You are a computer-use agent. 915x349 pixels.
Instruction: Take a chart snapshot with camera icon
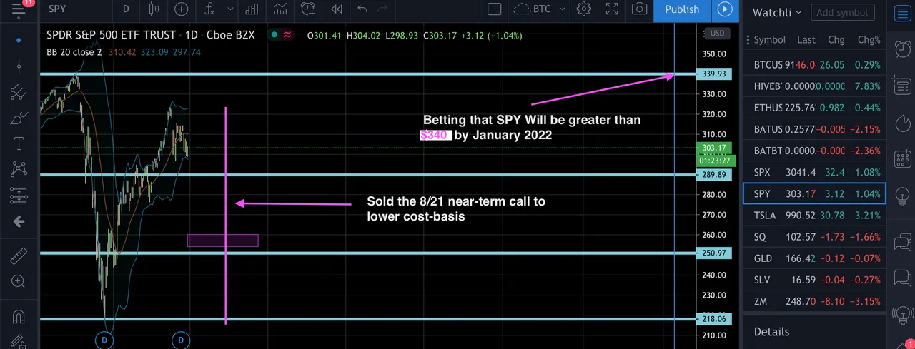coord(640,9)
